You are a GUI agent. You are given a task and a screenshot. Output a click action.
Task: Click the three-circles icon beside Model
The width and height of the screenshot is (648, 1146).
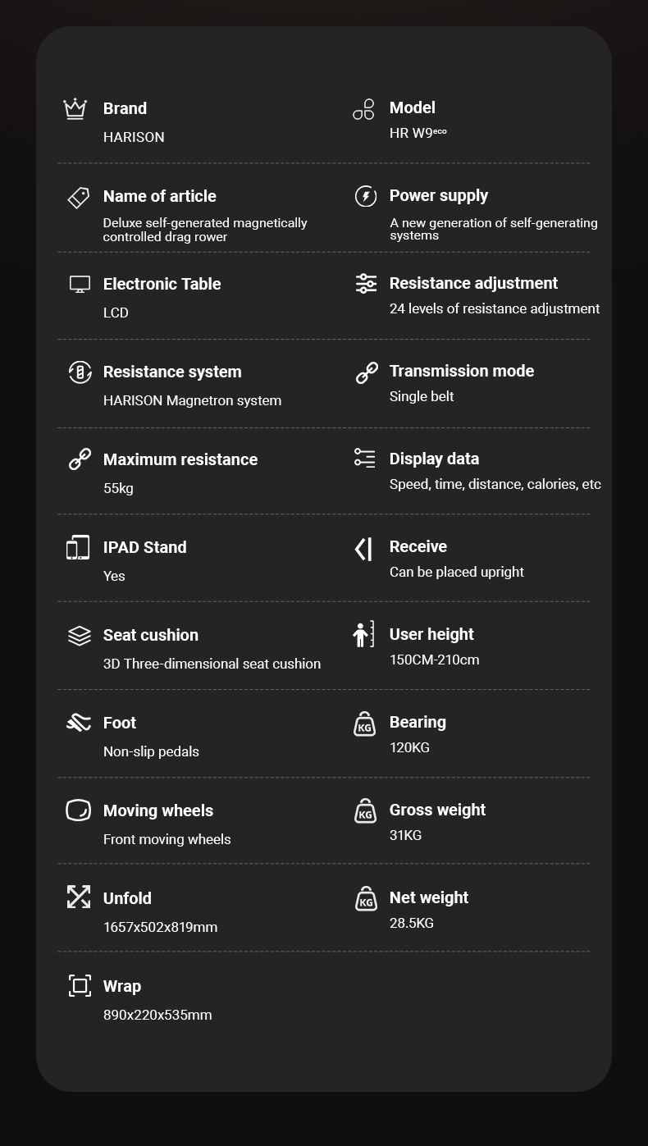coord(363,109)
